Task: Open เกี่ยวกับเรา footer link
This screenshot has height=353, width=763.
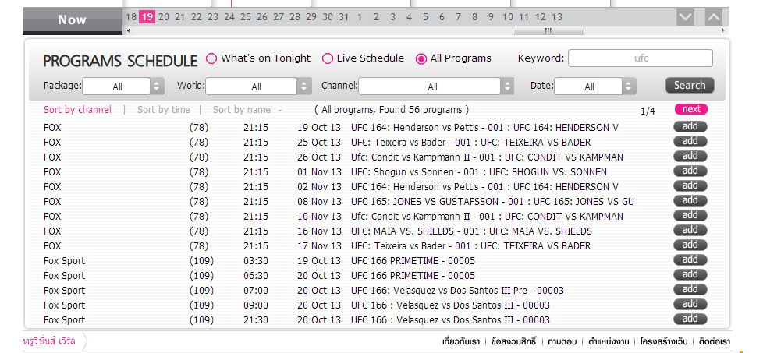Action: click(x=461, y=341)
